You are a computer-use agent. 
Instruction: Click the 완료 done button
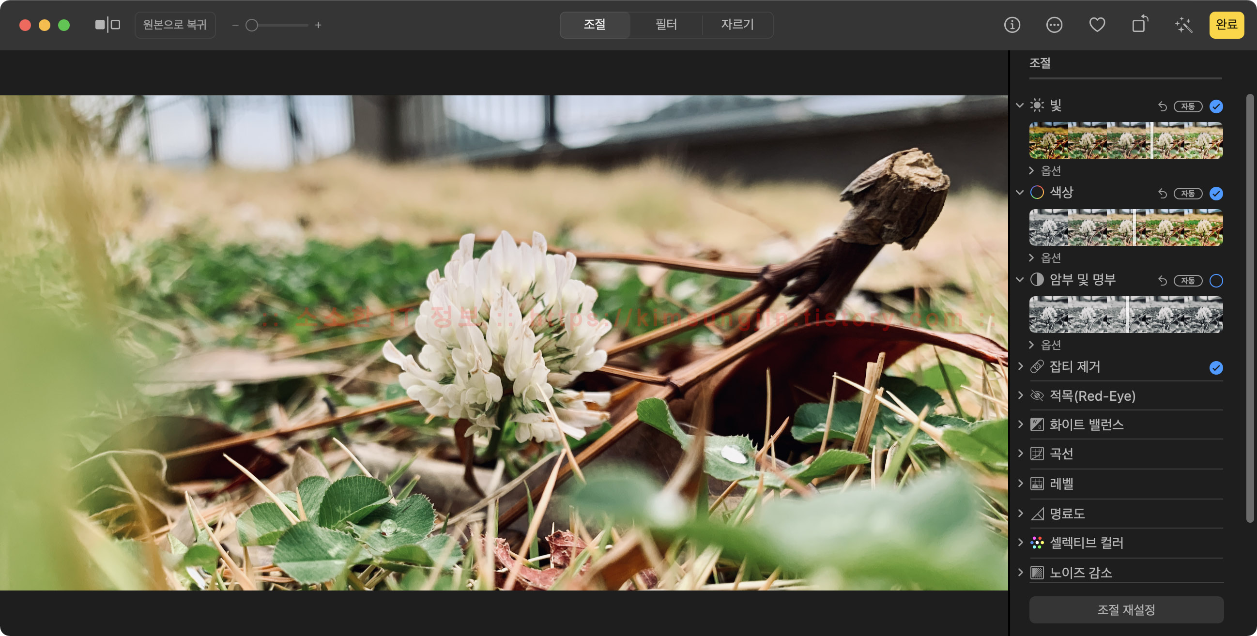tap(1226, 25)
